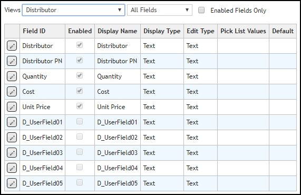
Task: Click the Pick List Values column header
Action: point(243,31)
